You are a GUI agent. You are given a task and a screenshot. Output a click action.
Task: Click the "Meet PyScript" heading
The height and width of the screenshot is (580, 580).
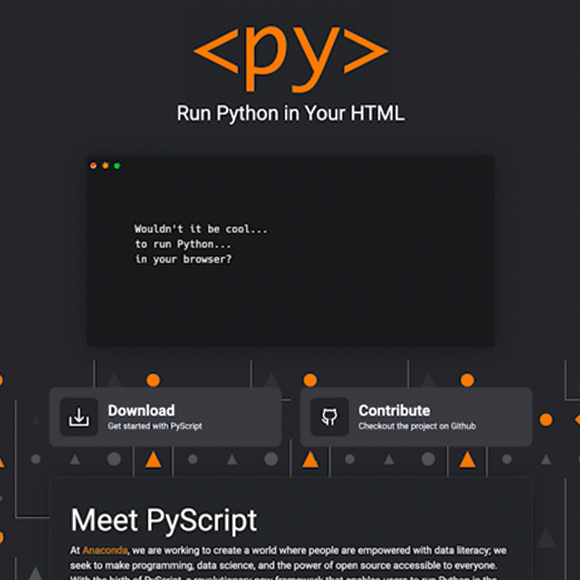tap(164, 520)
